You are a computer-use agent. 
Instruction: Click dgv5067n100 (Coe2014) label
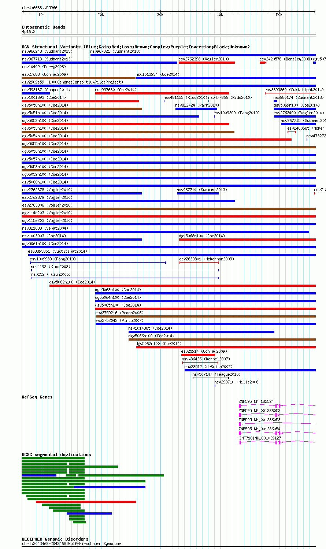pos(159,344)
